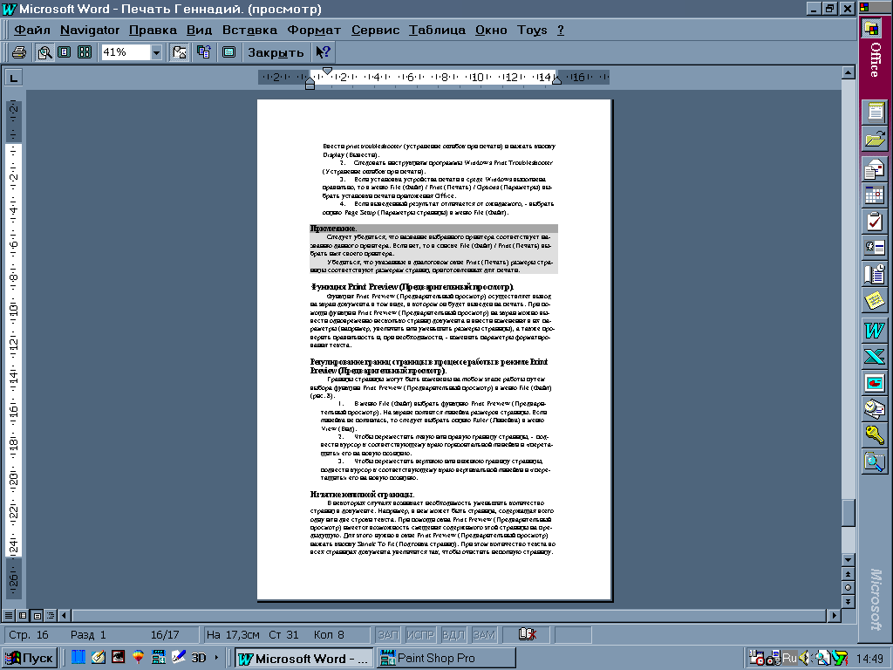Toggle the Full Screen view button

[x=228, y=52]
